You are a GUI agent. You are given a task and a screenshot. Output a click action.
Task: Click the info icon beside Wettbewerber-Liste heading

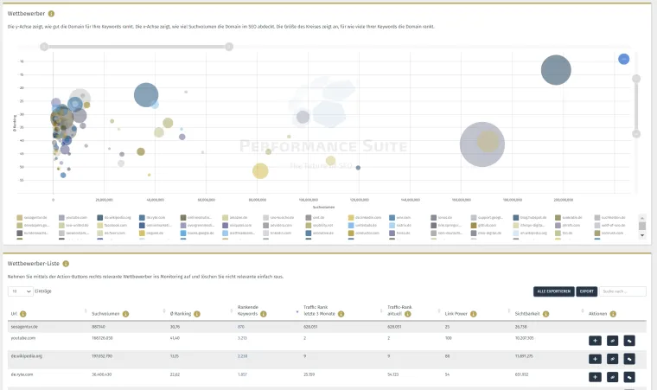[x=66, y=263]
